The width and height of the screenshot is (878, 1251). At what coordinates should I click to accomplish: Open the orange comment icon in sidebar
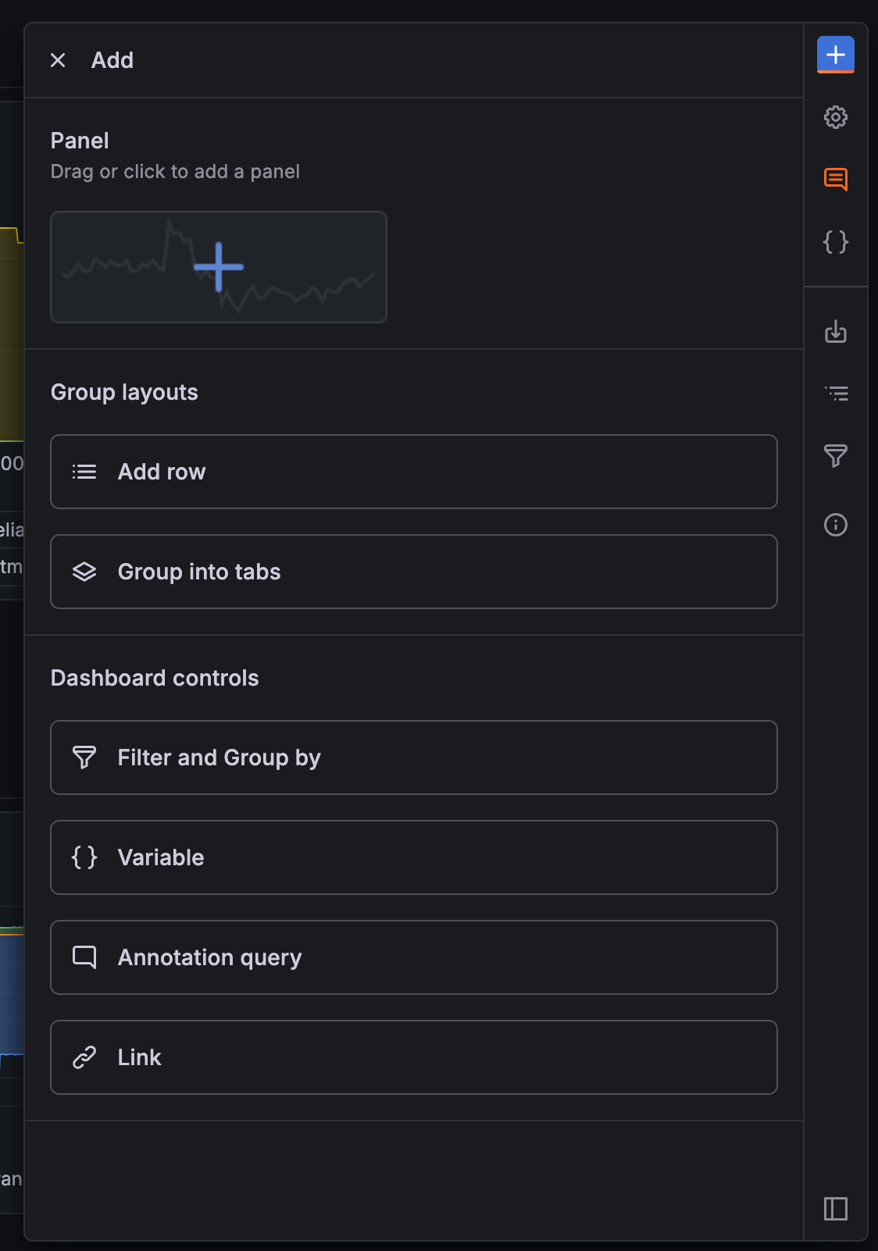coord(835,180)
